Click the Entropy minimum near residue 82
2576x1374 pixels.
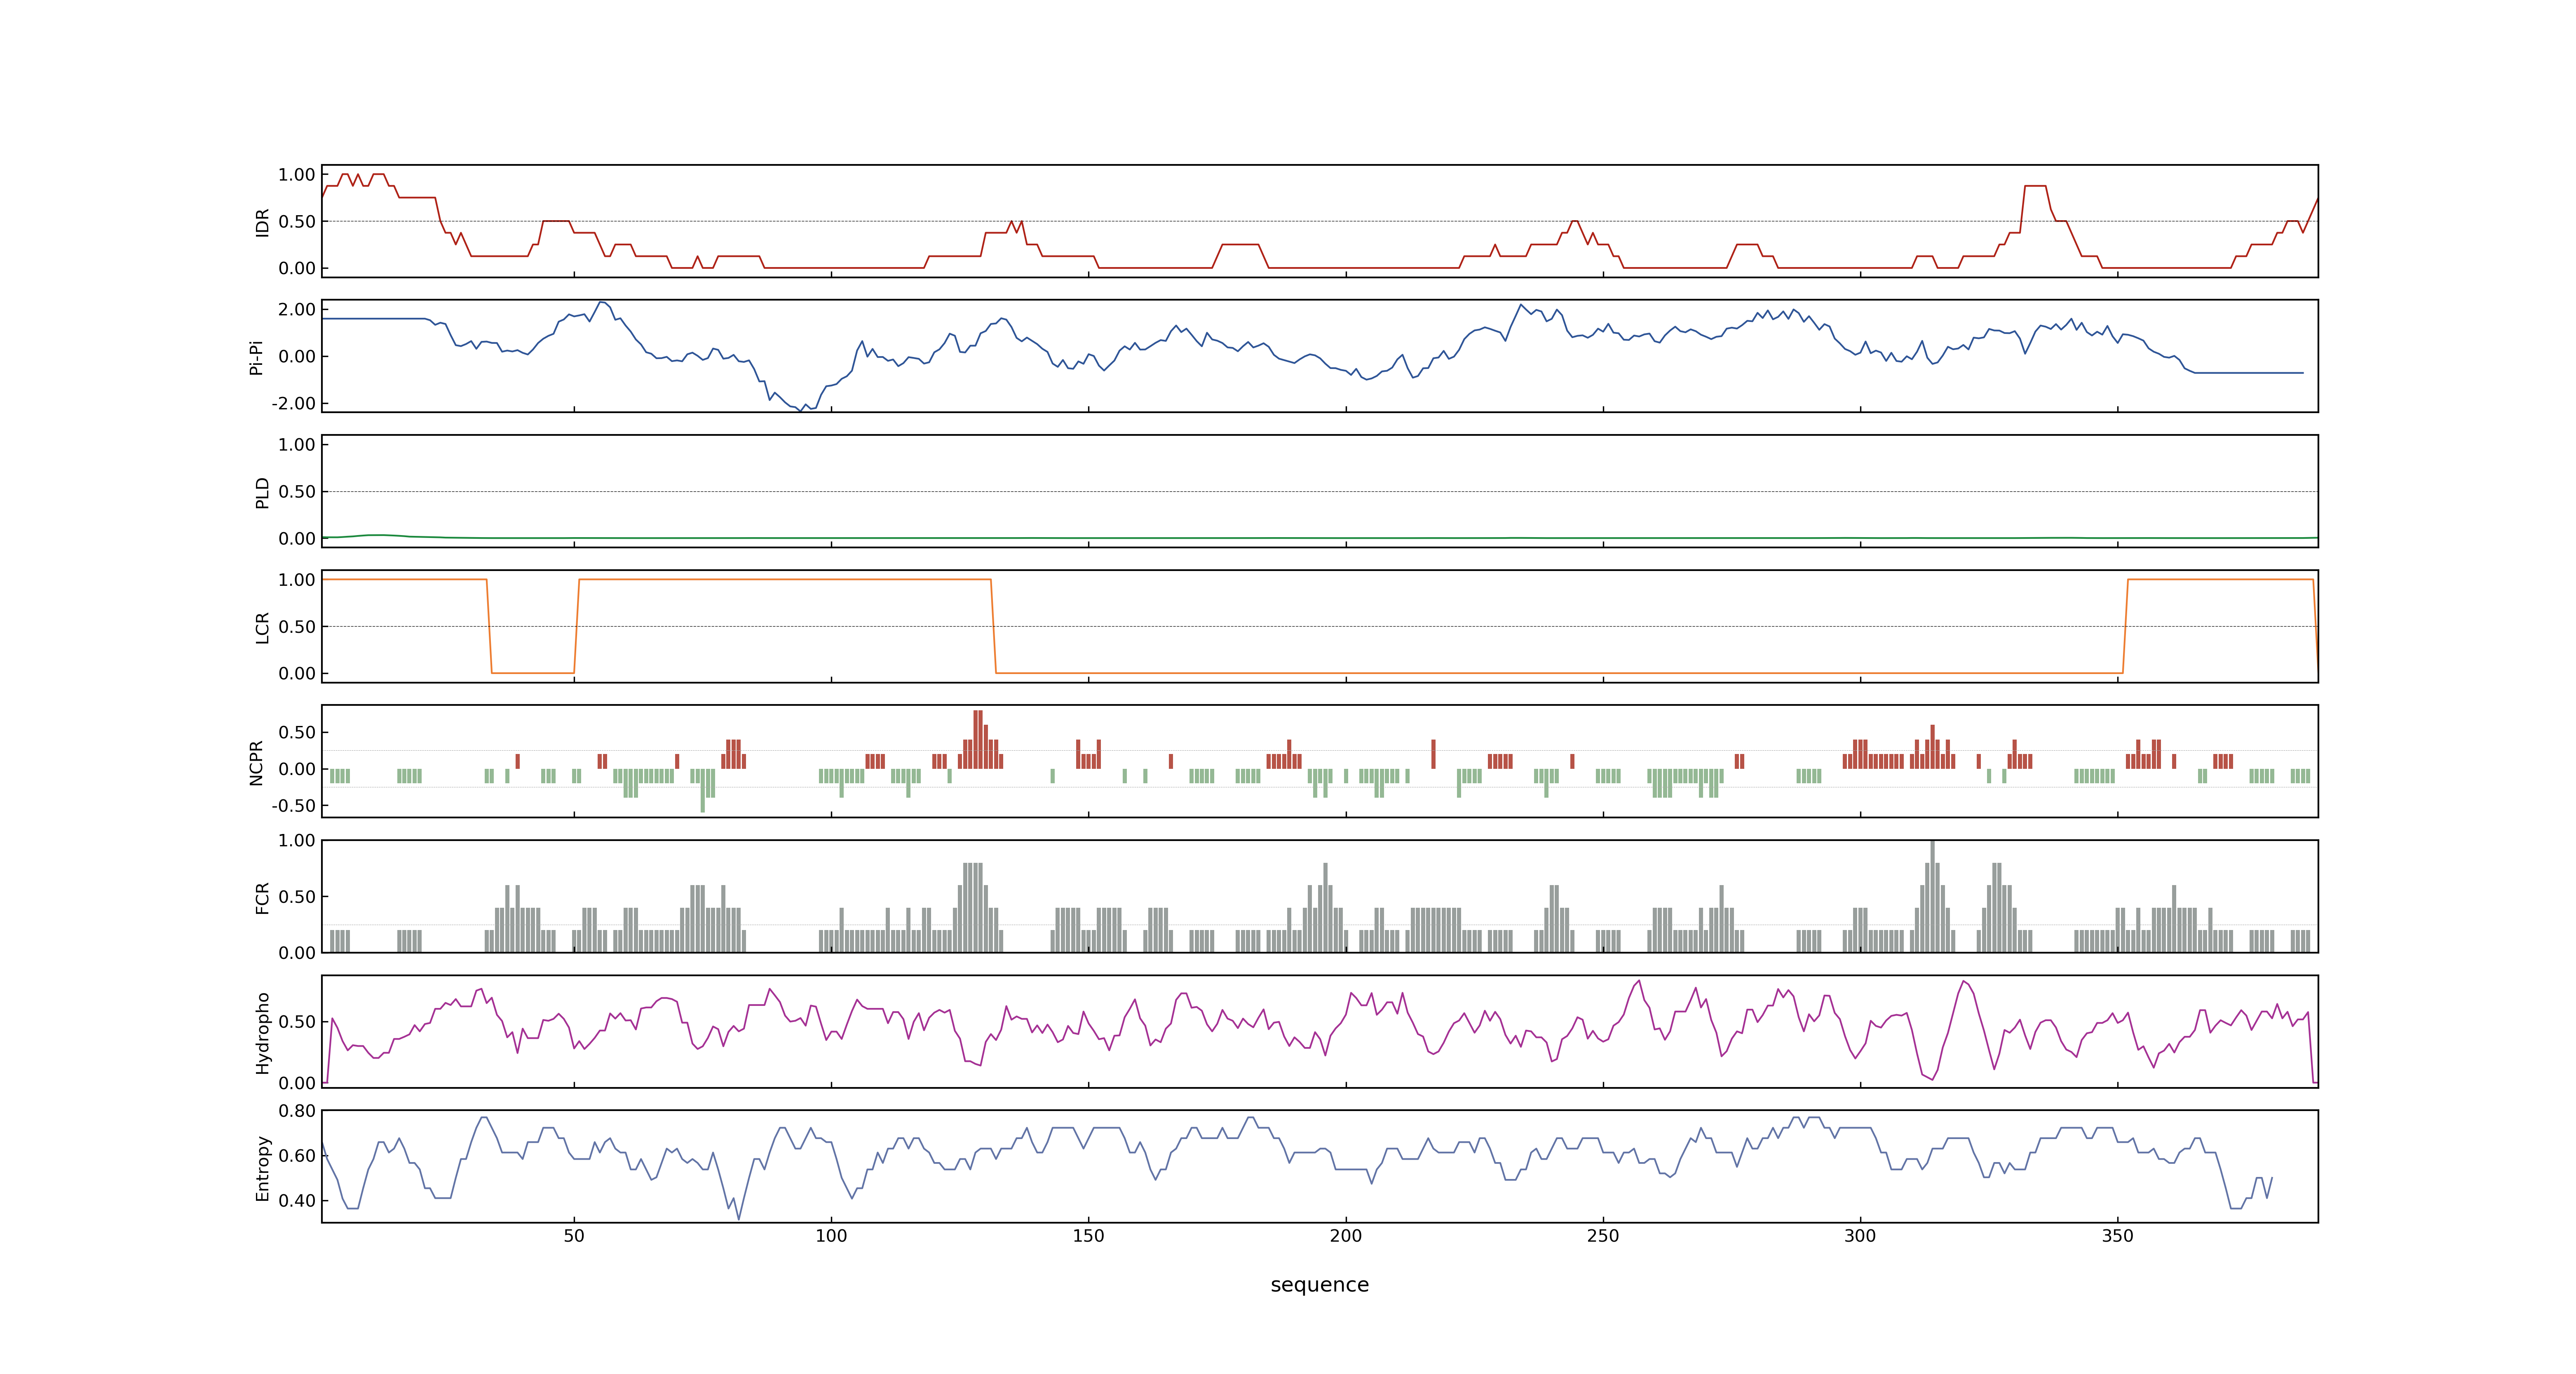click(x=738, y=1218)
